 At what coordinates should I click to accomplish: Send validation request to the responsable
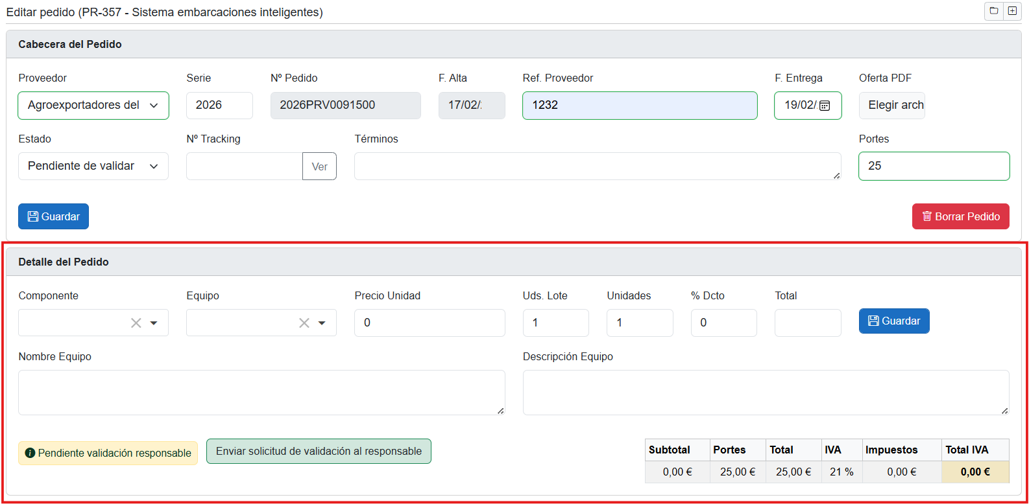[x=319, y=452]
